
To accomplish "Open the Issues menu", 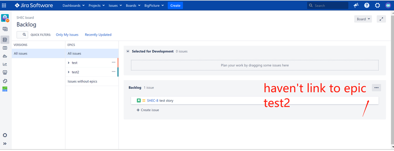I will coord(115,6).
